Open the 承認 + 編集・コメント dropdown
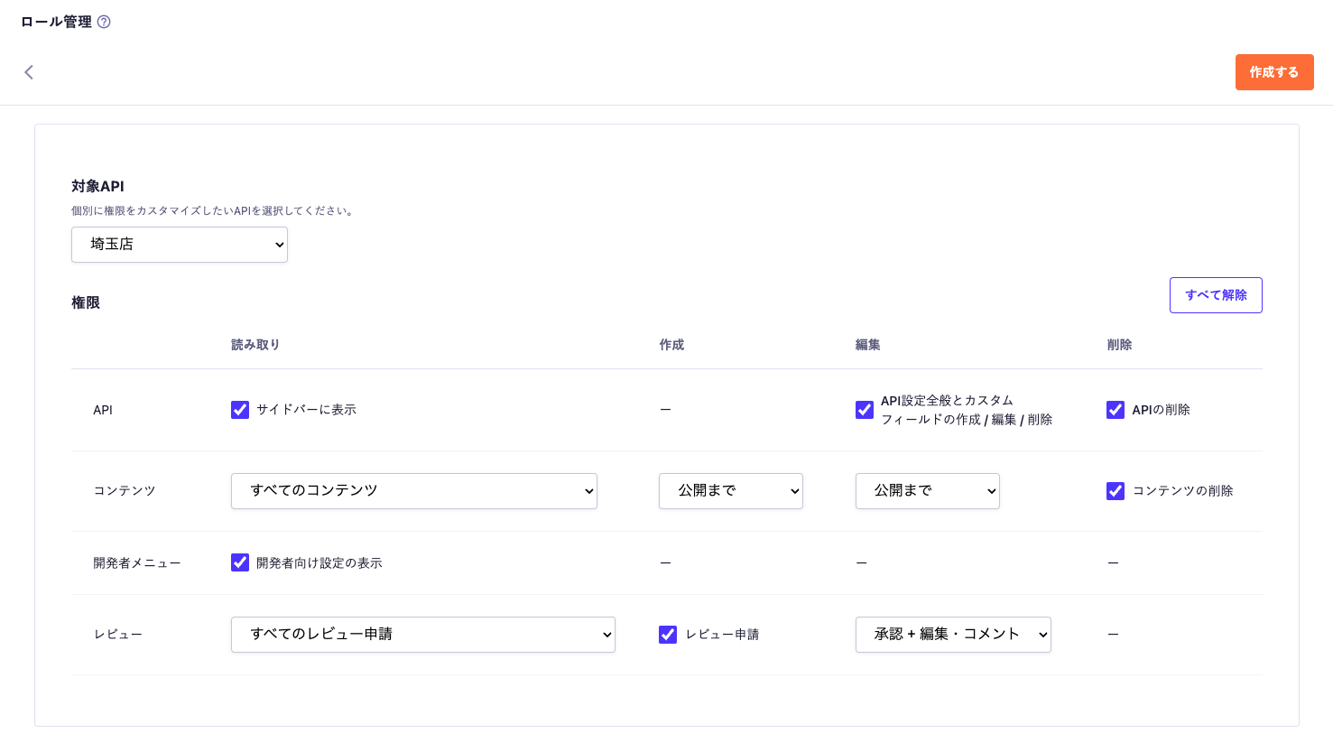 click(952, 635)
